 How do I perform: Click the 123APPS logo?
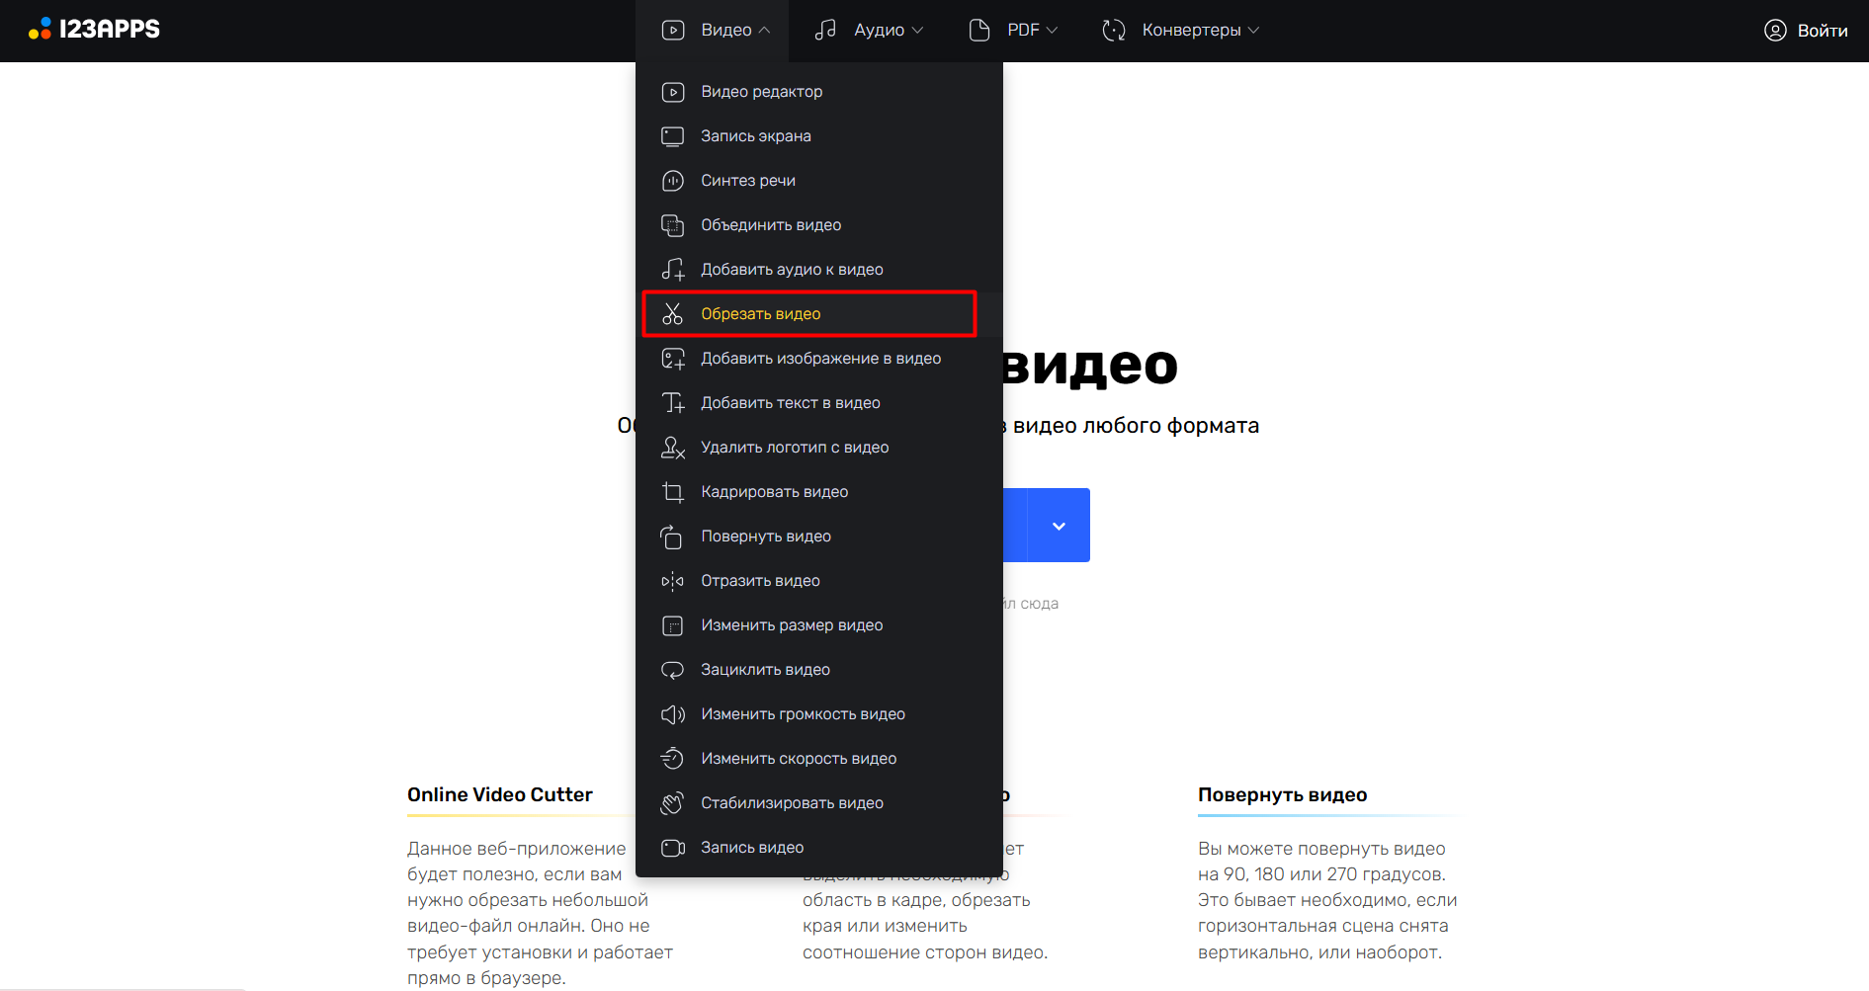tap(95, 30)
